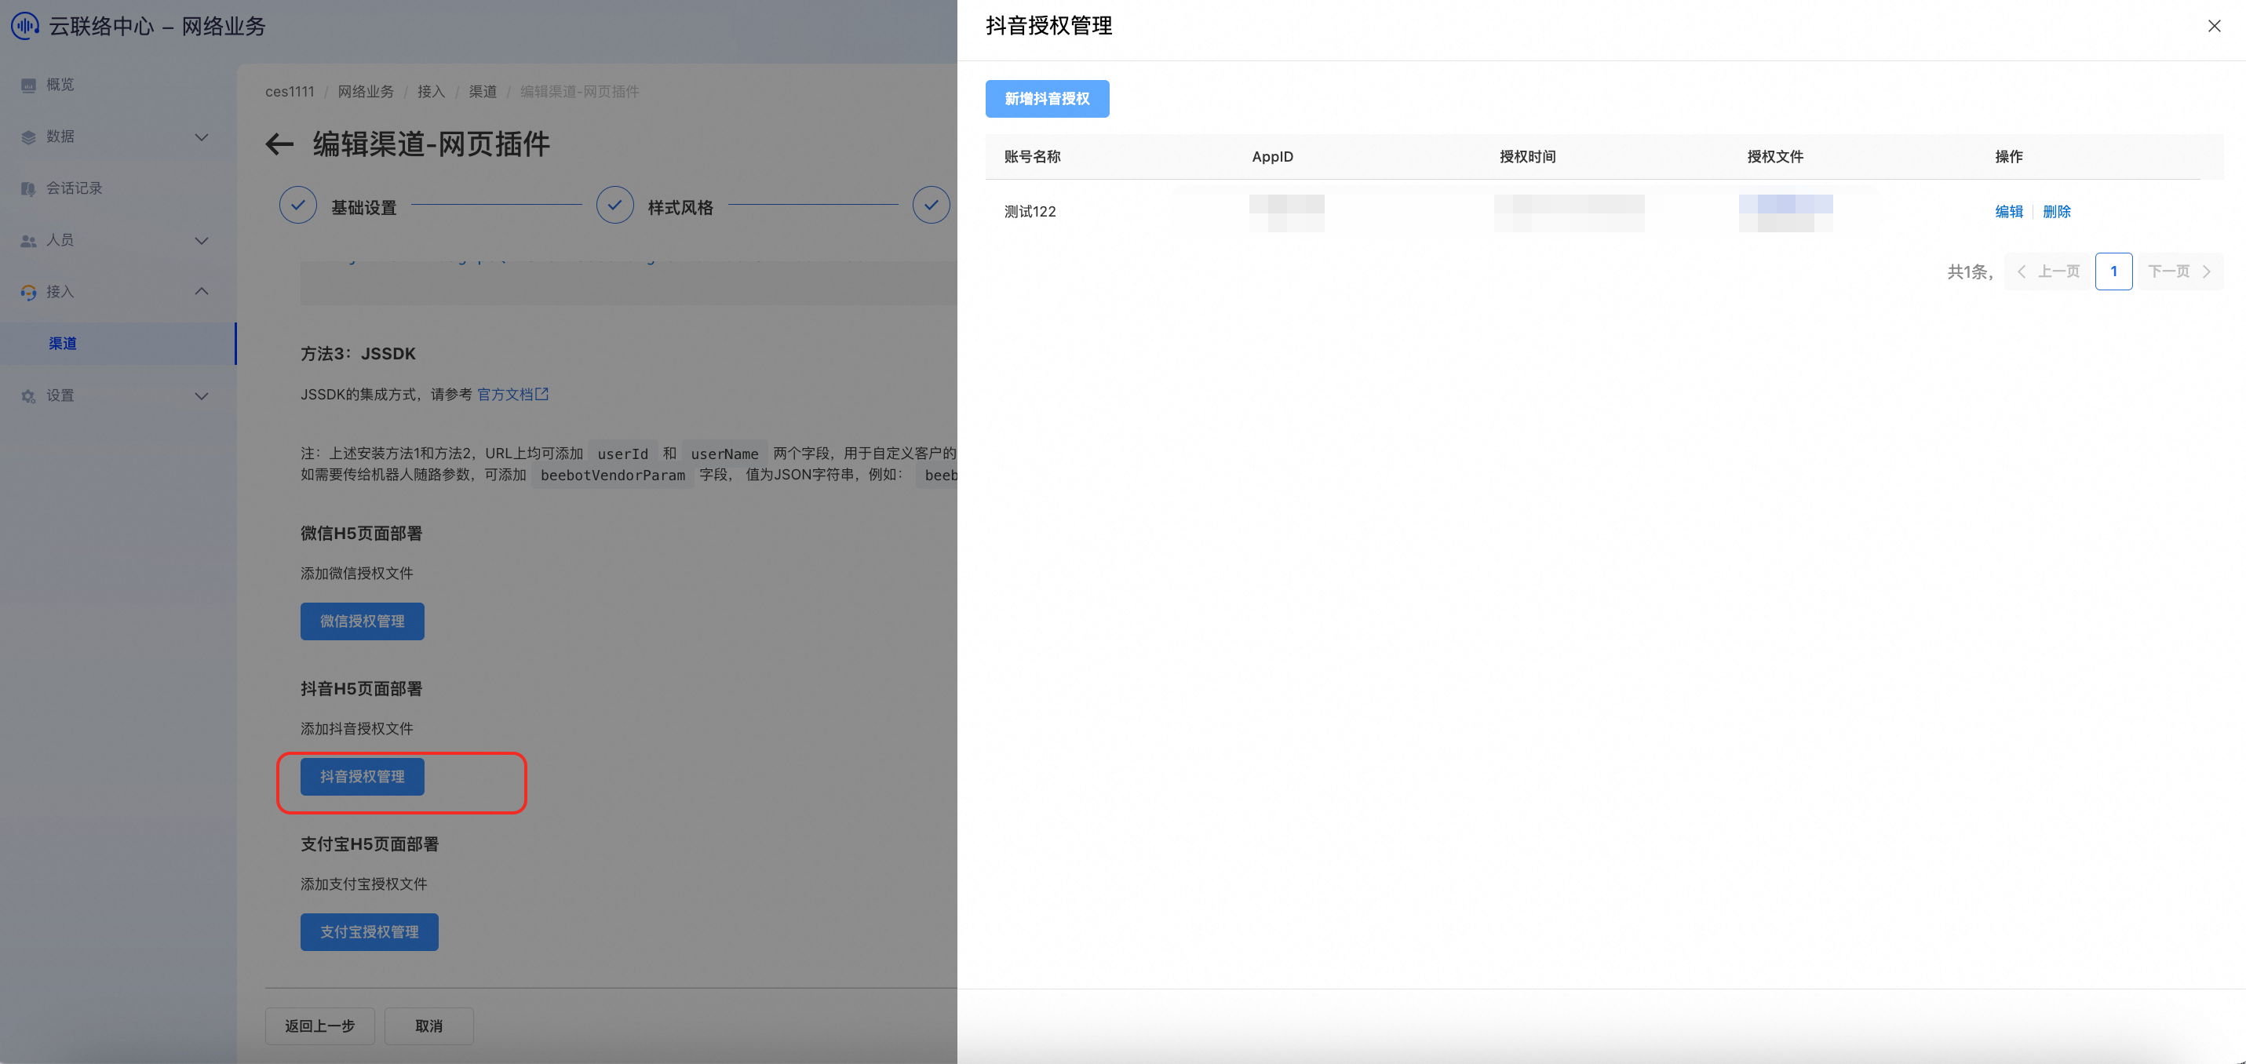Click the external link icon after 官方文档
2246x1064 pixels.
542,394
